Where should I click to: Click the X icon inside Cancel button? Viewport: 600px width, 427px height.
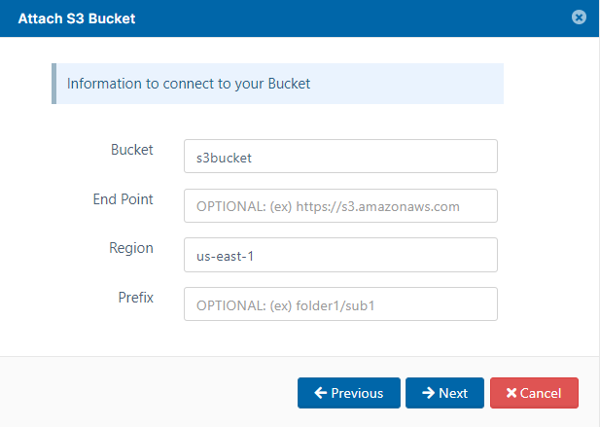pyautogui.click(x=512, y=393)
